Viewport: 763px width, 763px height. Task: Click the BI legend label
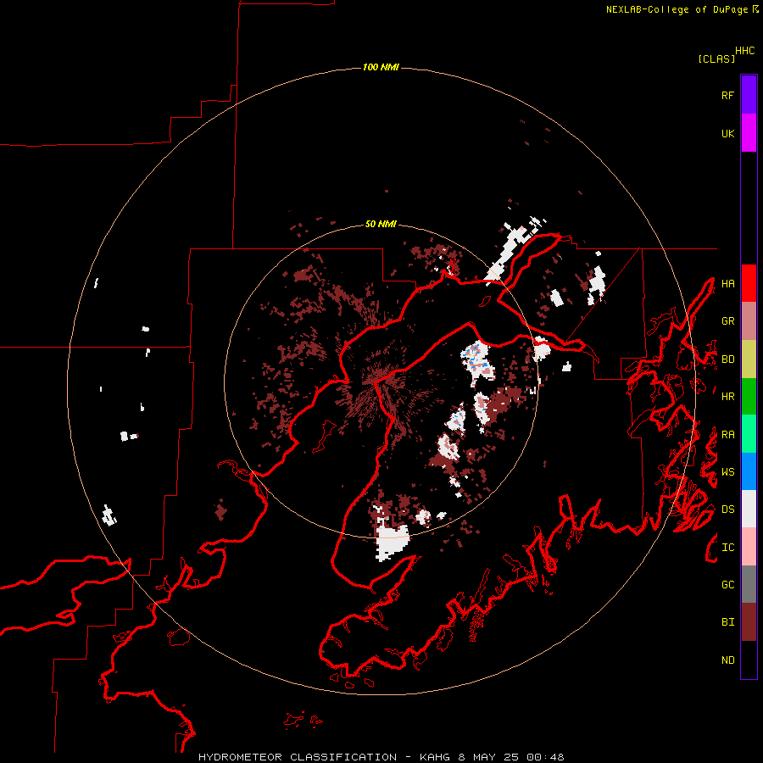727,622
